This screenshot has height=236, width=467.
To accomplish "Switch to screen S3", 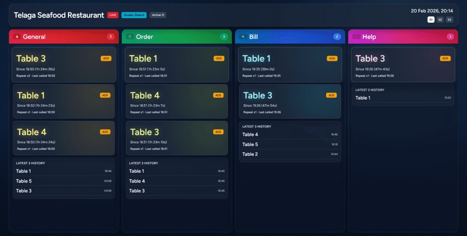I will (449, 20).
